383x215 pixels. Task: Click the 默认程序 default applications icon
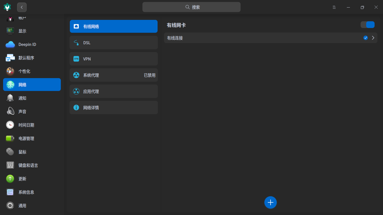[10, 58]
